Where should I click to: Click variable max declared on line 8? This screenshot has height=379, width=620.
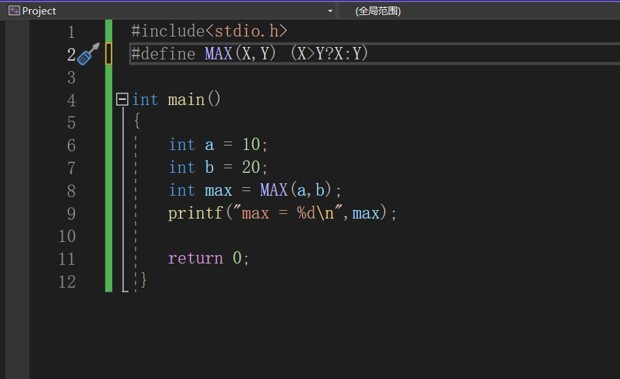coord(218,190)
